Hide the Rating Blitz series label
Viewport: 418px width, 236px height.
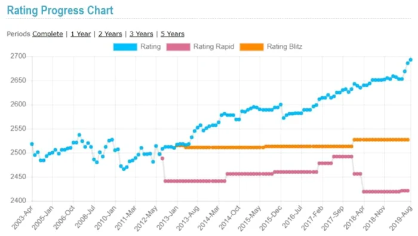point(285,47)
